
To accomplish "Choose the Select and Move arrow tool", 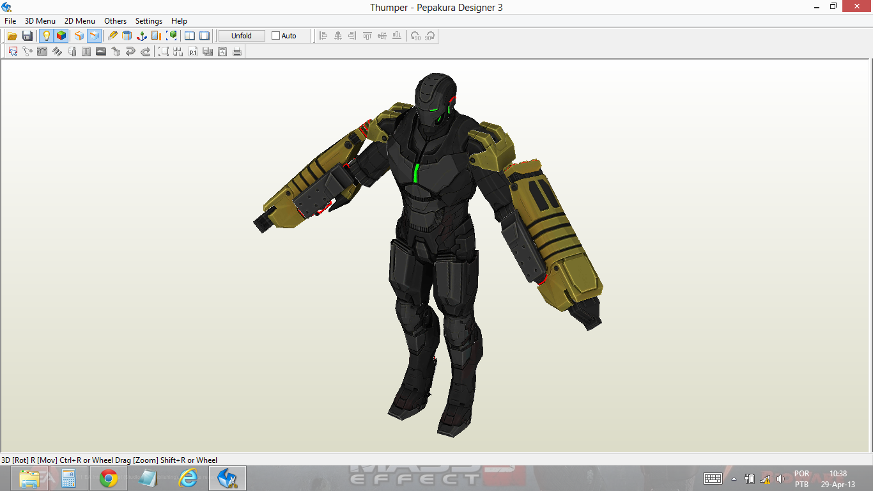I will (x=13, y=51).
